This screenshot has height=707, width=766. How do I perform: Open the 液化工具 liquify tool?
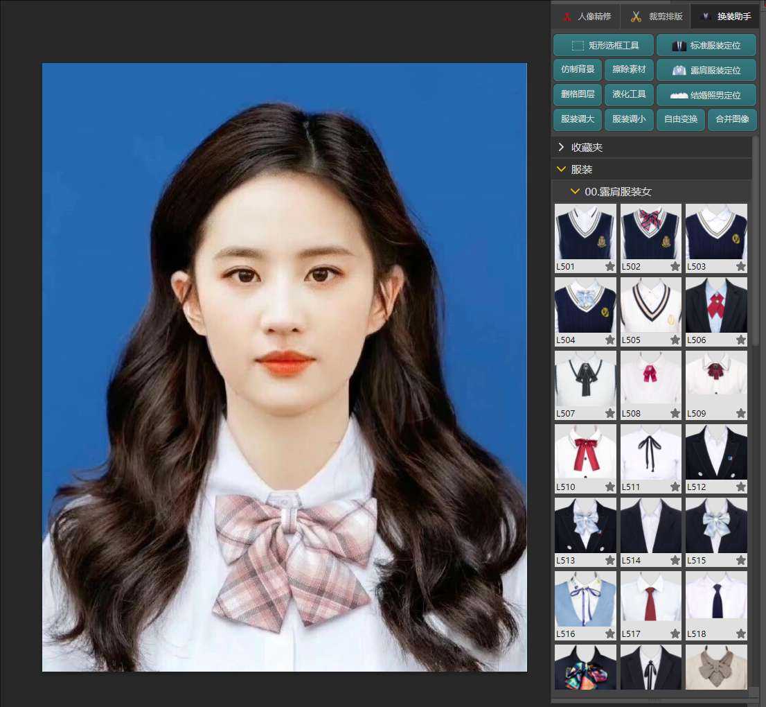click(629, 94)
